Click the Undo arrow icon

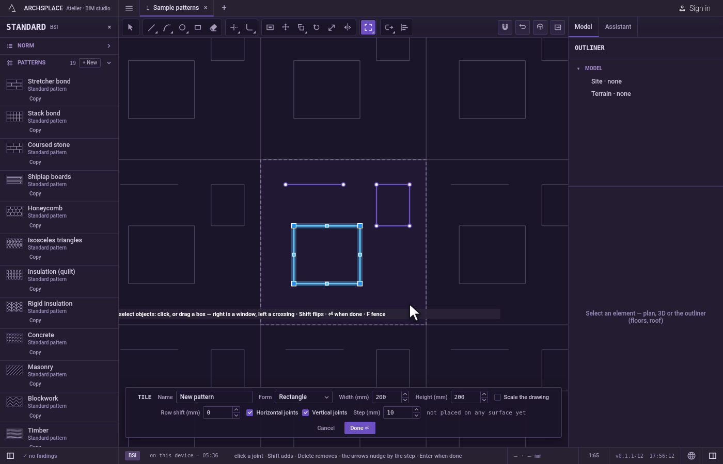pos(523,27)
